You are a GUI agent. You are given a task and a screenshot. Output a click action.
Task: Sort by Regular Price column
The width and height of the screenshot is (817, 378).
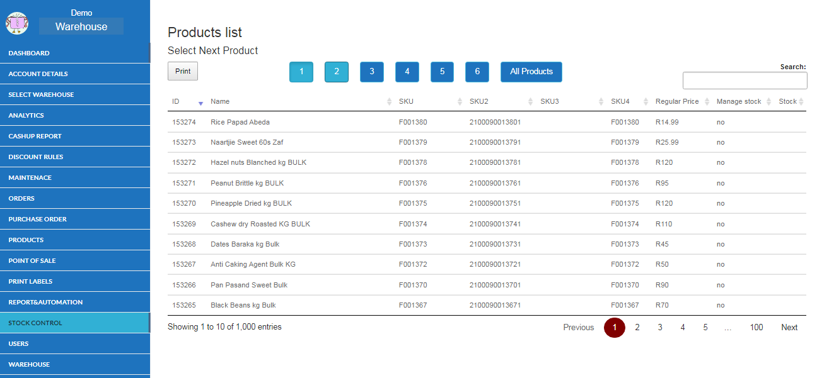676,101
